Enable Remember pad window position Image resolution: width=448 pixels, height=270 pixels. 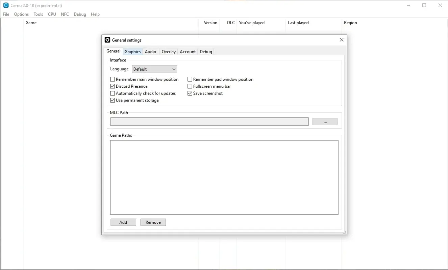(x=190, y=79)
